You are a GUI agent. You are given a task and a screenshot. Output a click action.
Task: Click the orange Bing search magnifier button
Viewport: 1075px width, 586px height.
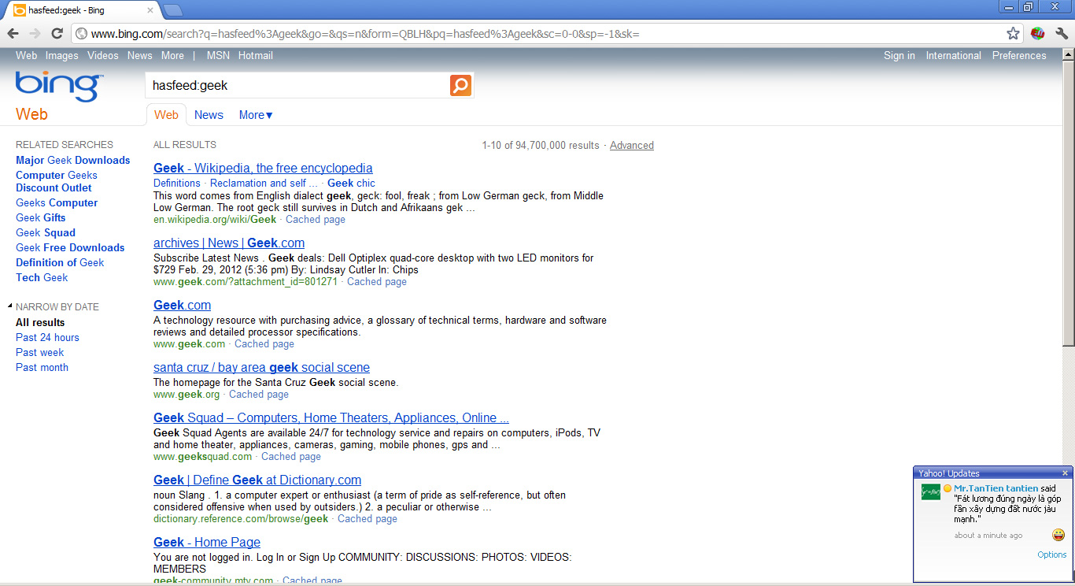[x=460, y=85]
